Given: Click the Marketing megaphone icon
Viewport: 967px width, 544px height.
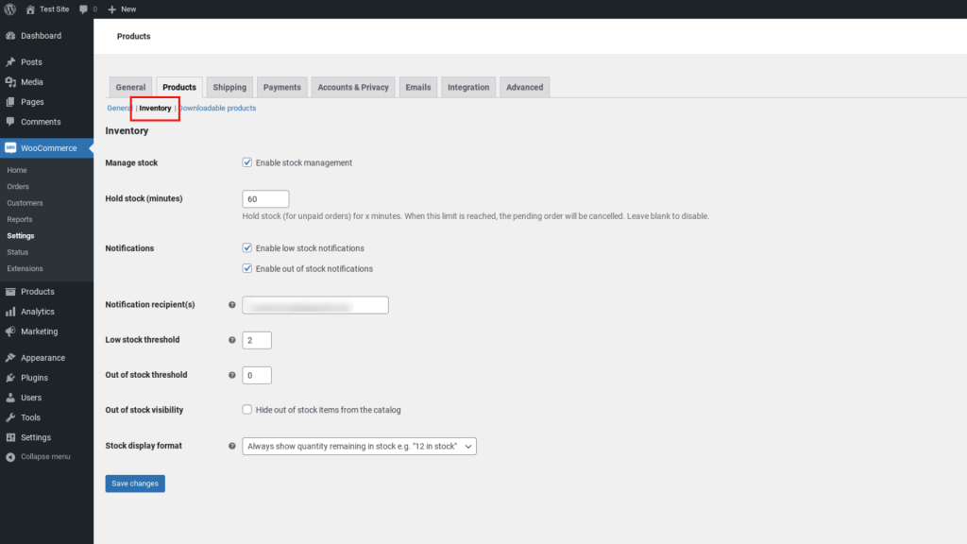Looking at the screenshot, I should 10,331.
